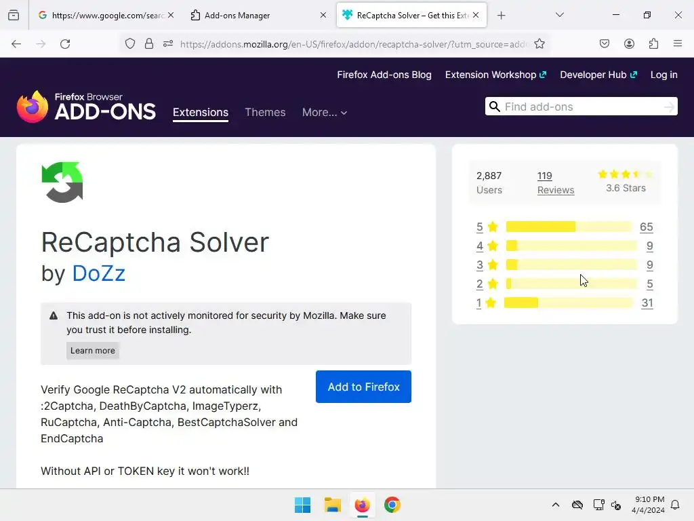
Task: Open Windows Start menu
Action: (303, 505)
